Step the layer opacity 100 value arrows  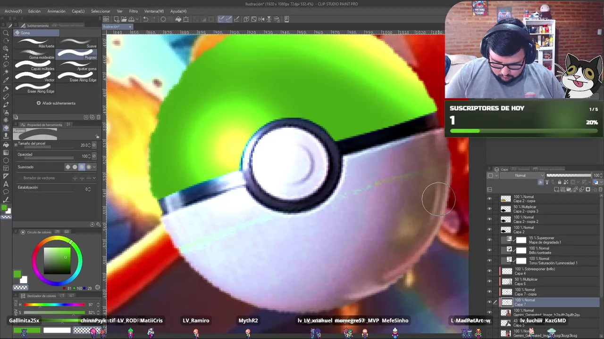[601, 176]
